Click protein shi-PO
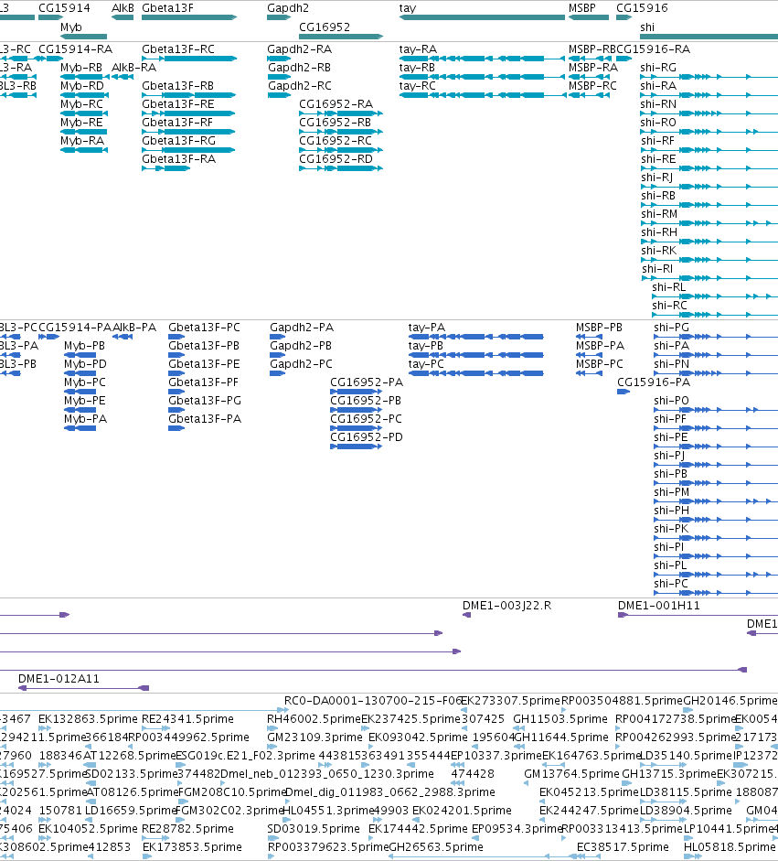The width and height of the screenshot is (778, 861). 672,400
